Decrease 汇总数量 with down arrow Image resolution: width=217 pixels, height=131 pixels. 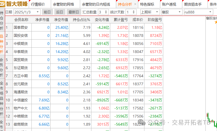tap(106, 13)
